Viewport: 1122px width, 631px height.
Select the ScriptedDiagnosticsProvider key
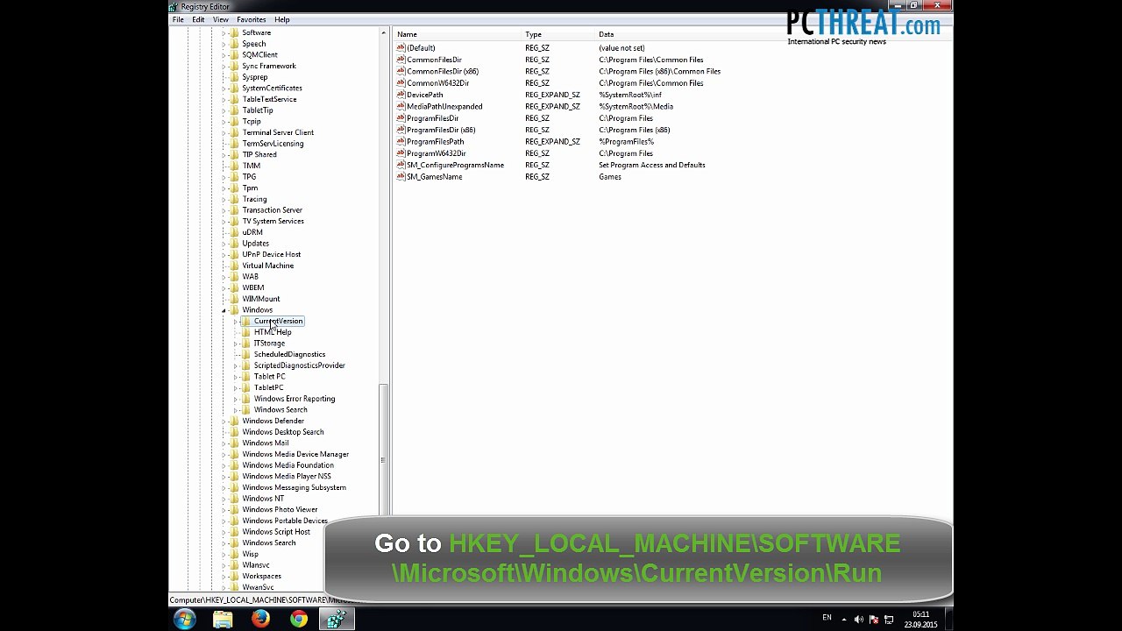[x=299, y=365]
